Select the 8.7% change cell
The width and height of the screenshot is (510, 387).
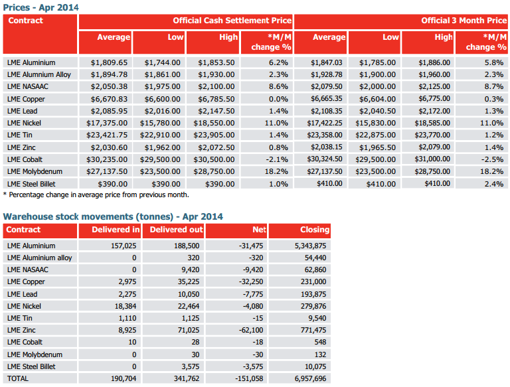(494, 86)
